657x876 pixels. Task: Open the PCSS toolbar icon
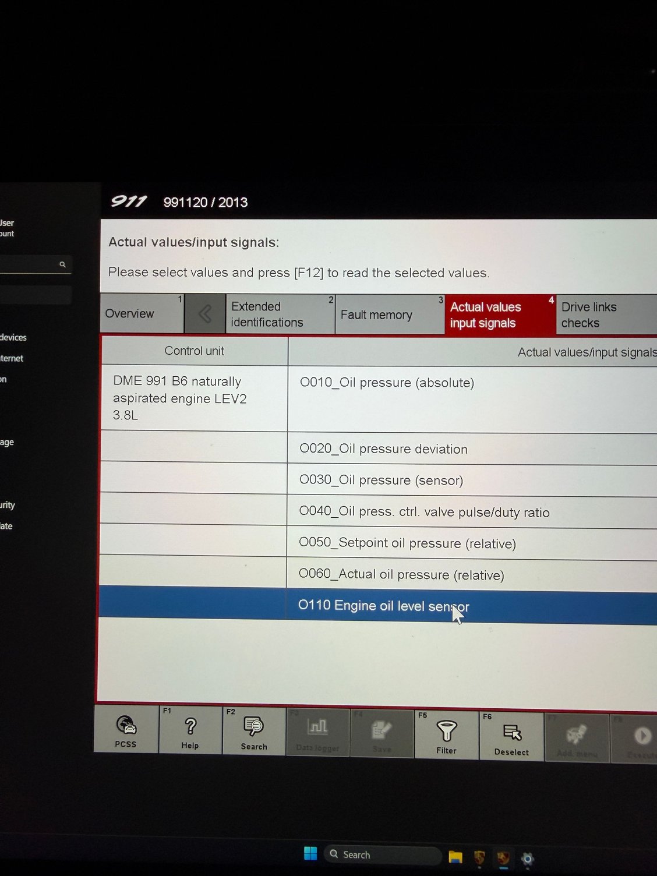click(x=126, y=730)
